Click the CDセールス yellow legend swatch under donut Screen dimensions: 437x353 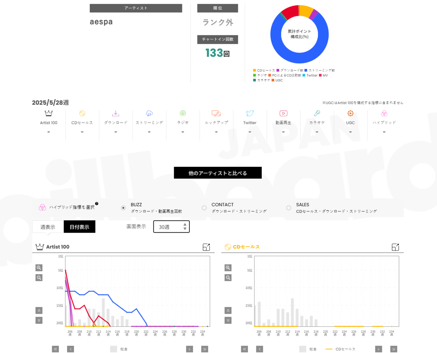point(254,70)
